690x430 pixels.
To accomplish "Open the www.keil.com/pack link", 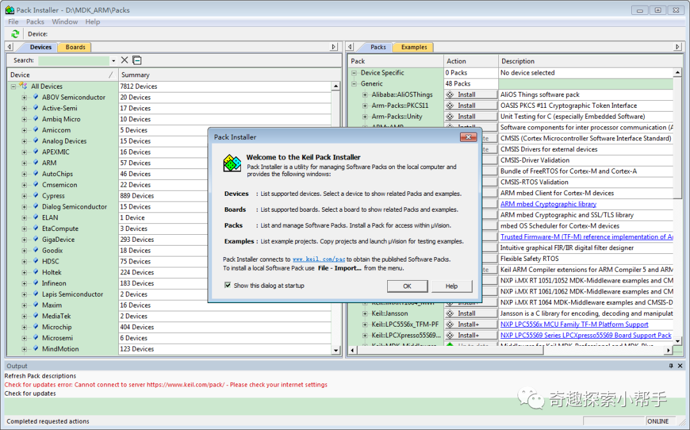I will click(x=319, y=259).
